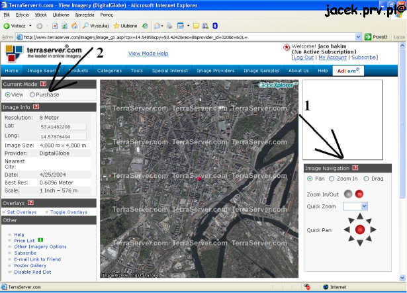This screenshot has height=293, width=407.
Task: Select the Drag navigation radio button
Action: click(x=366, y=179)
